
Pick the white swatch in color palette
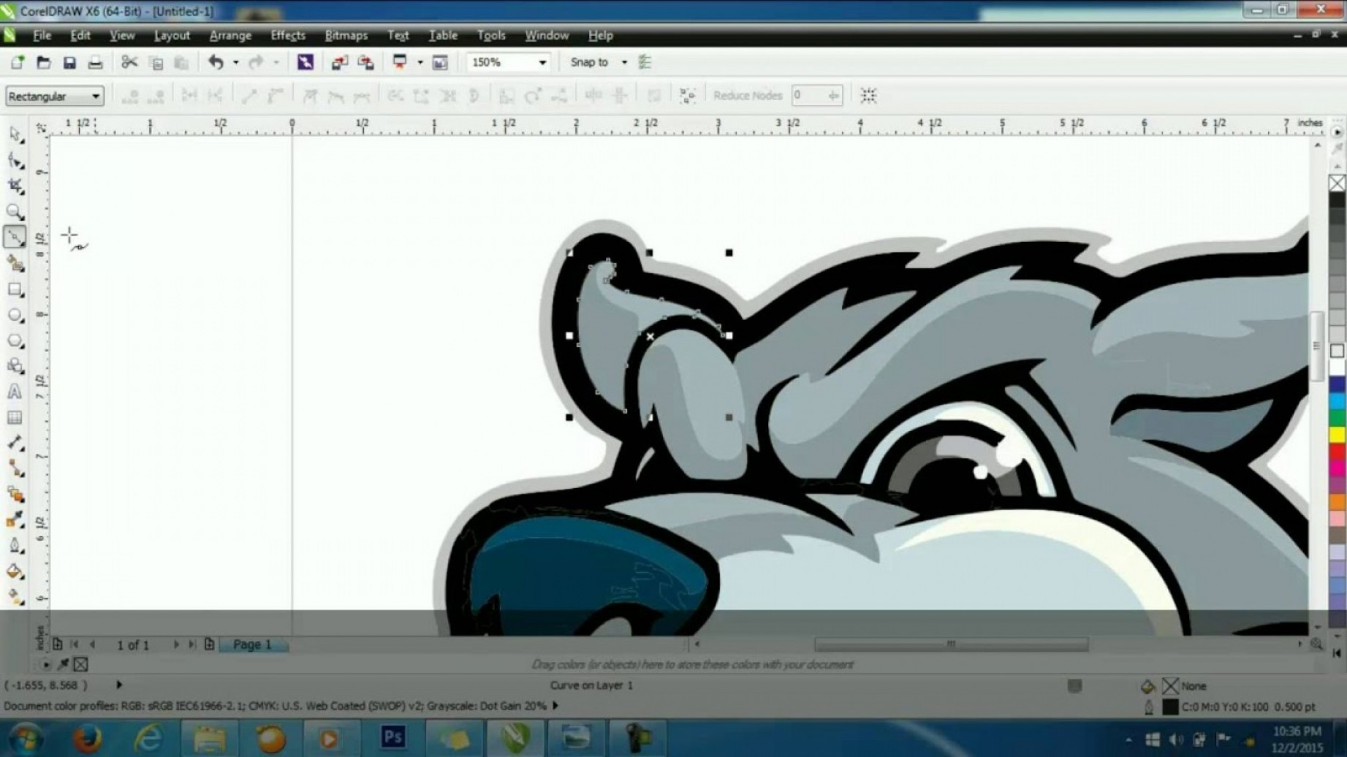(1337, 368)
